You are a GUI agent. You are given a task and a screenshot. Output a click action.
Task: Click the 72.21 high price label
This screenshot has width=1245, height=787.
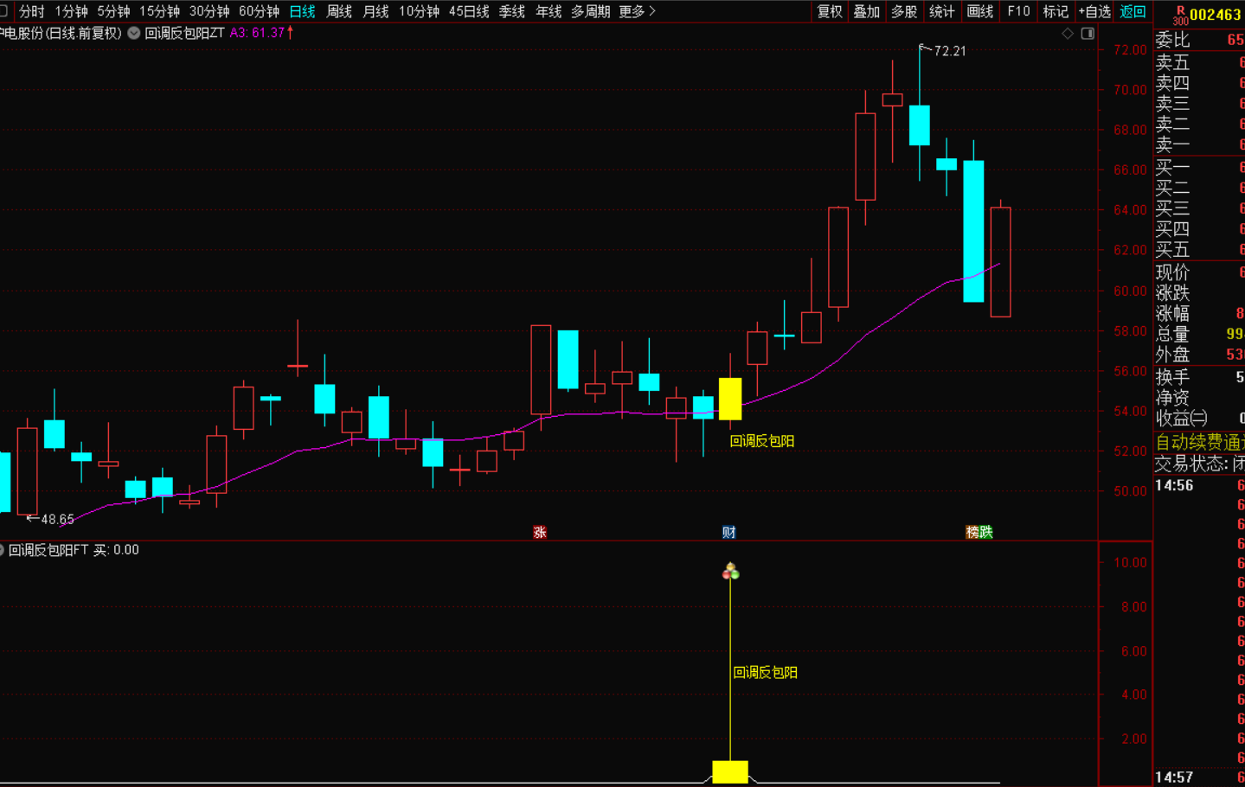(949, 51)
